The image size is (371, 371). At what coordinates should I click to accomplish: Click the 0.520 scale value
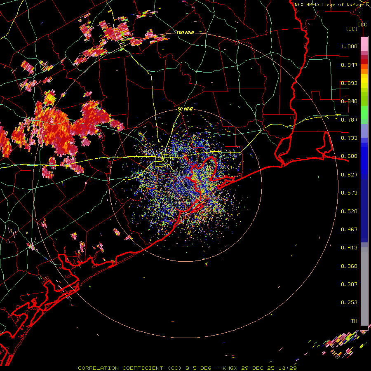tap(349, 211)
